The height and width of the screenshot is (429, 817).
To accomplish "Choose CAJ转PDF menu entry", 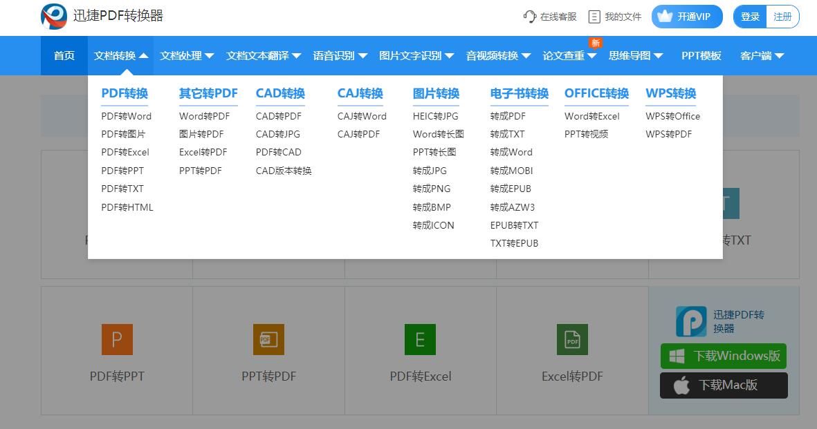I will click(358, 134).
